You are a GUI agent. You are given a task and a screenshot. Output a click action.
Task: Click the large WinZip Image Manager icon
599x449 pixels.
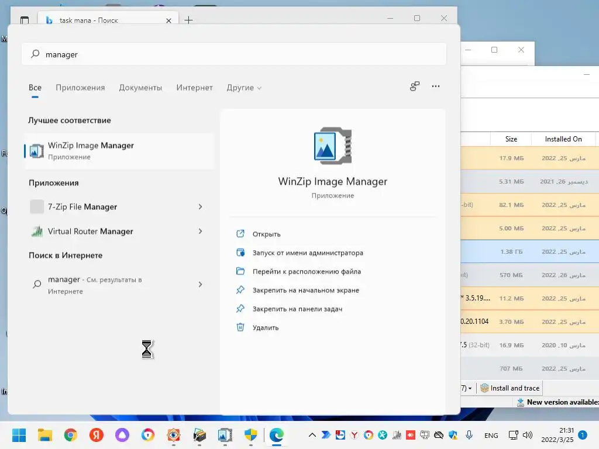click(333, 146)
